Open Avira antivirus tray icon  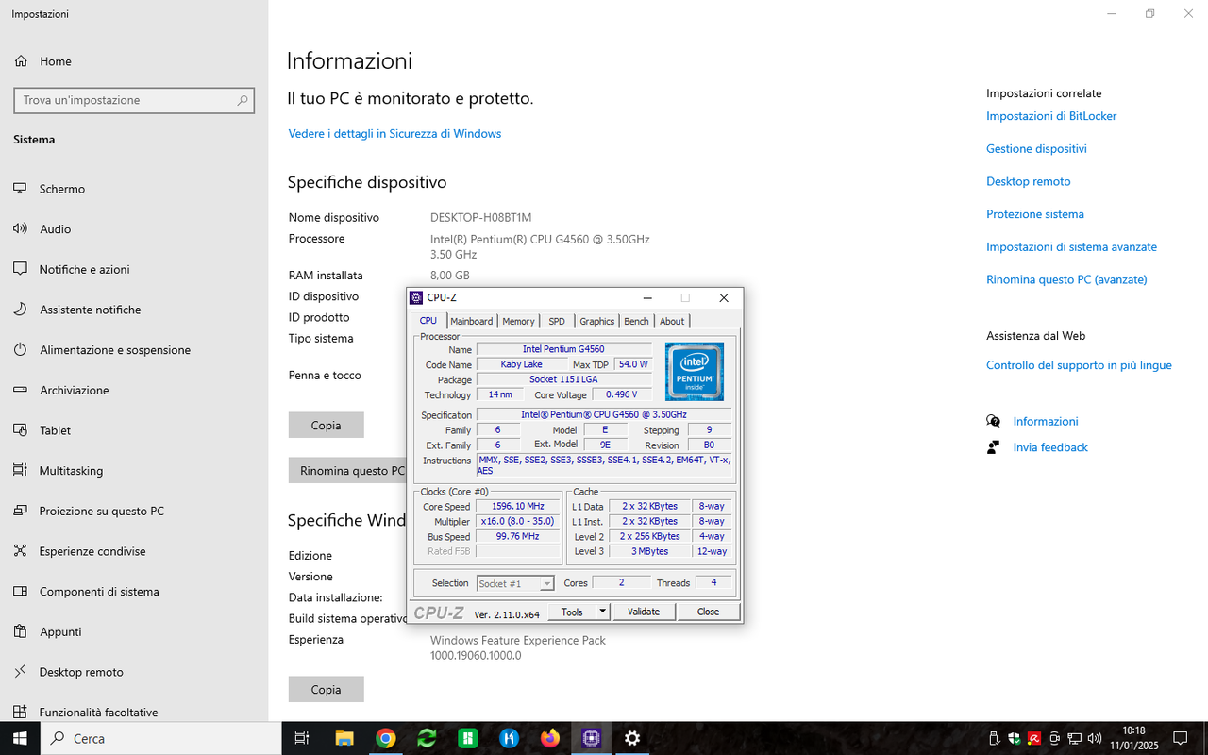(1034, 738)
